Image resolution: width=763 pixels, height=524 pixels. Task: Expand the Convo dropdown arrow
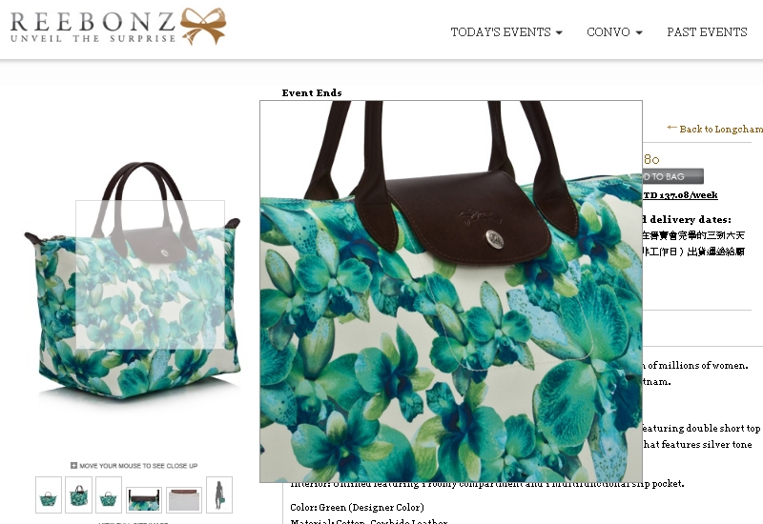coord(639,32)
